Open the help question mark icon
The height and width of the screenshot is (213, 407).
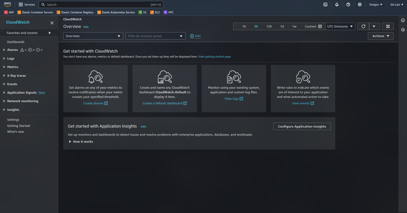coord(348,5)
